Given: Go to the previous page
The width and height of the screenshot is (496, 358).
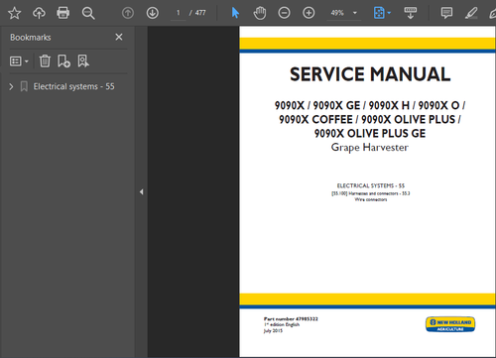Looking at the screenshot, I should 128,13.
